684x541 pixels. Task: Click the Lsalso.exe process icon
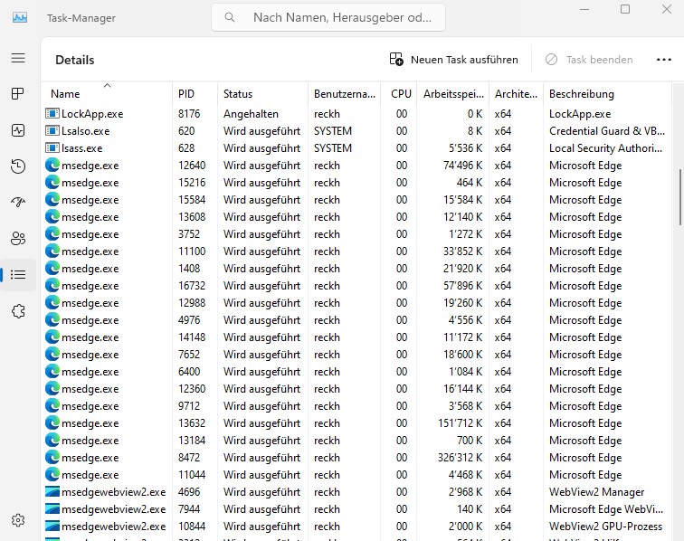52,131
